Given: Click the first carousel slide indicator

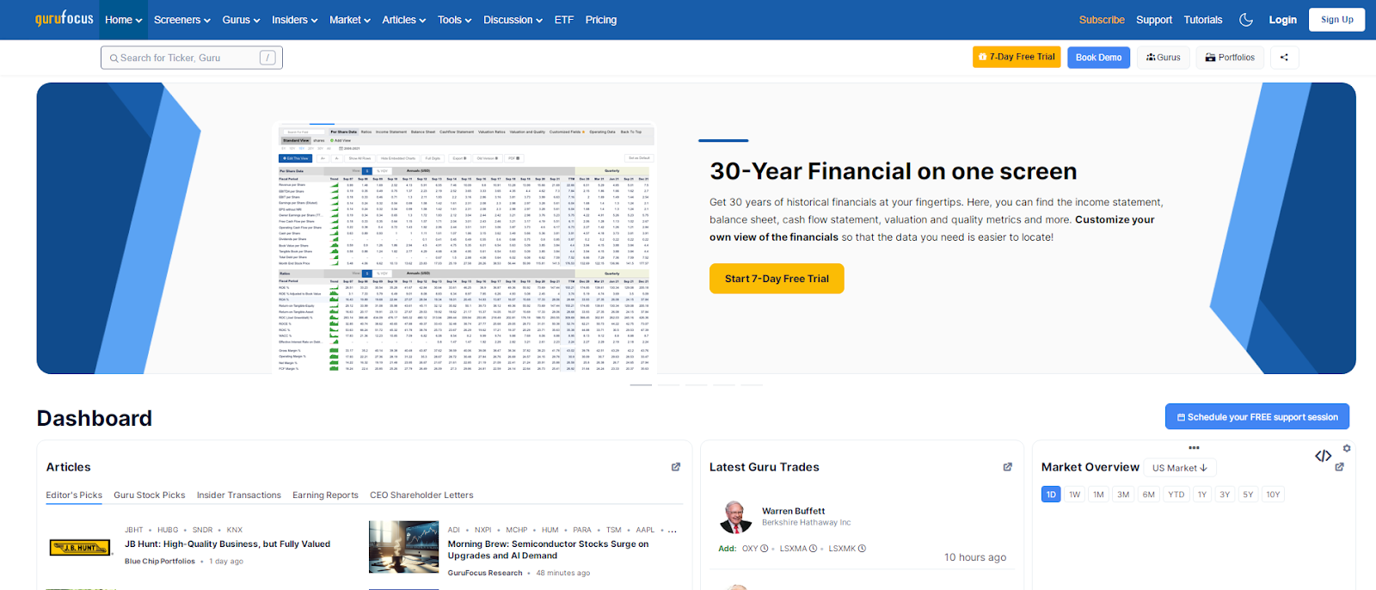Looking at the screenshot, I should (641, 384).
